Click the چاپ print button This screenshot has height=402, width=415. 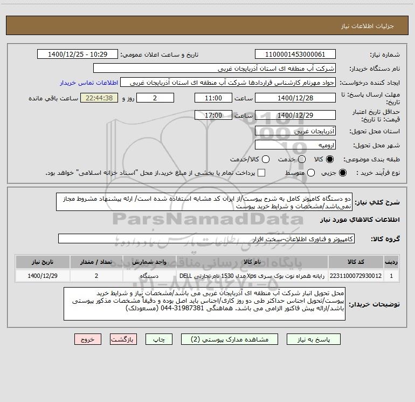159,339
